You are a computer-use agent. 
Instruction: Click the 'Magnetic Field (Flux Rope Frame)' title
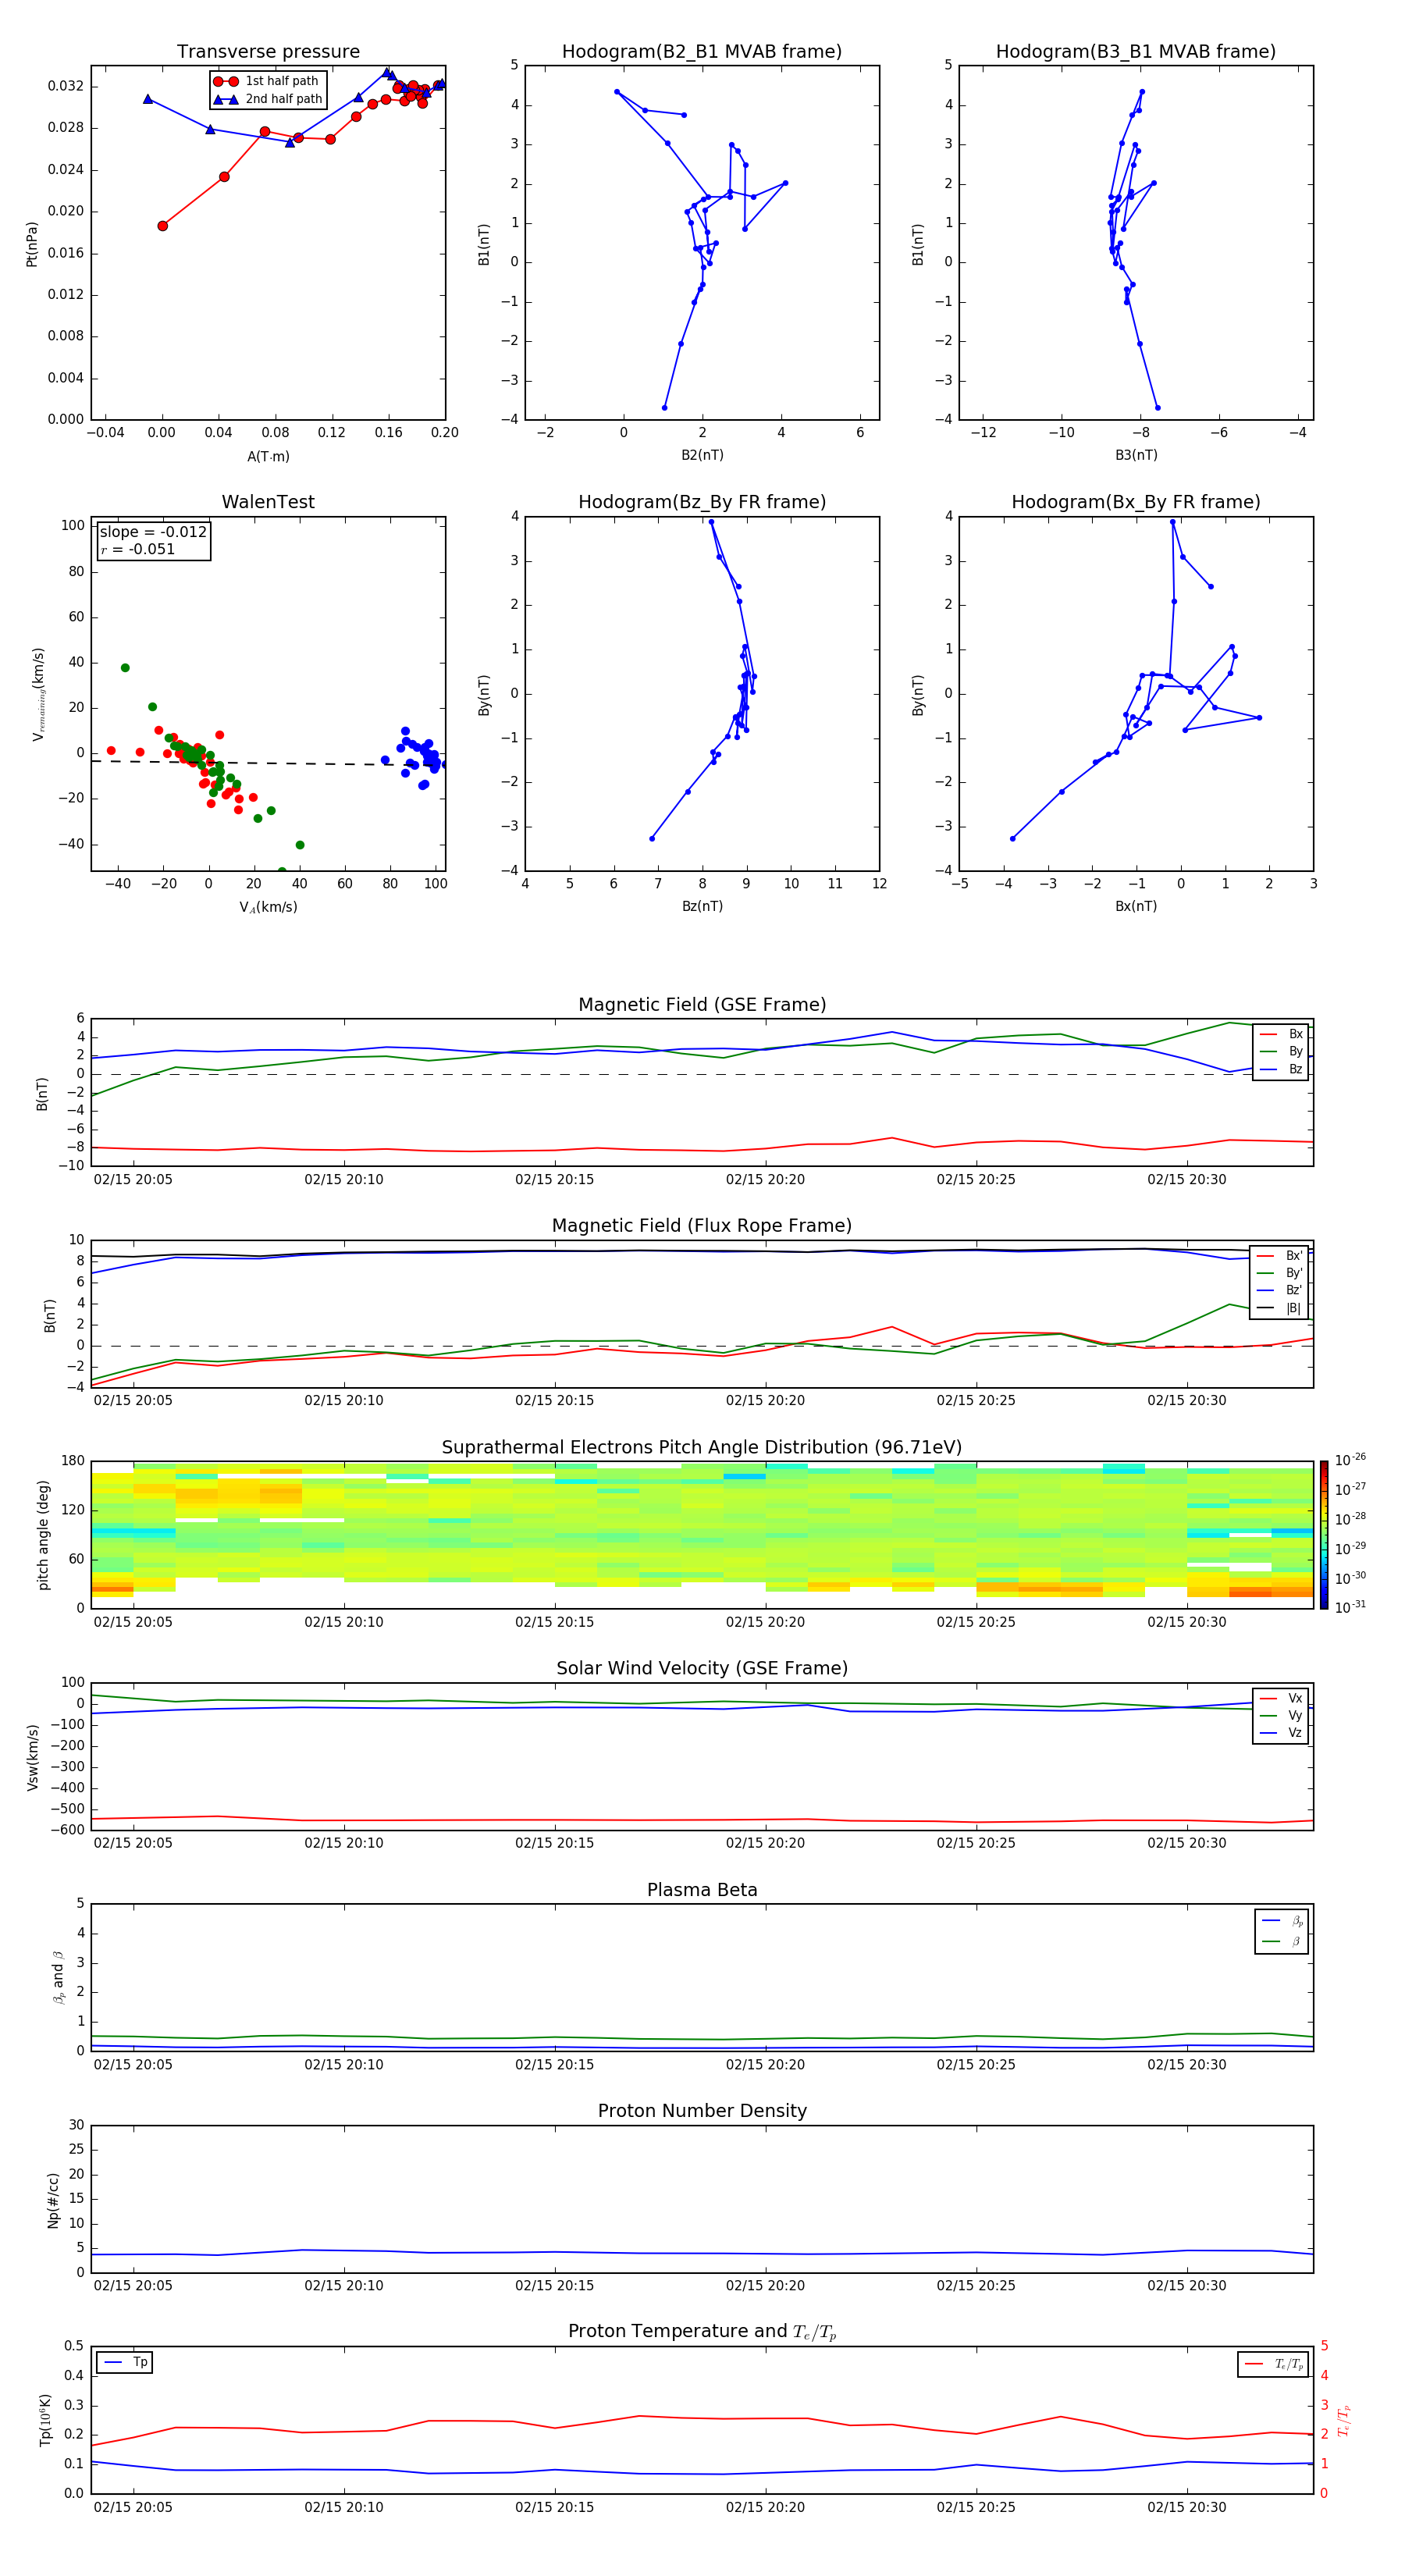coord(702,1226)
